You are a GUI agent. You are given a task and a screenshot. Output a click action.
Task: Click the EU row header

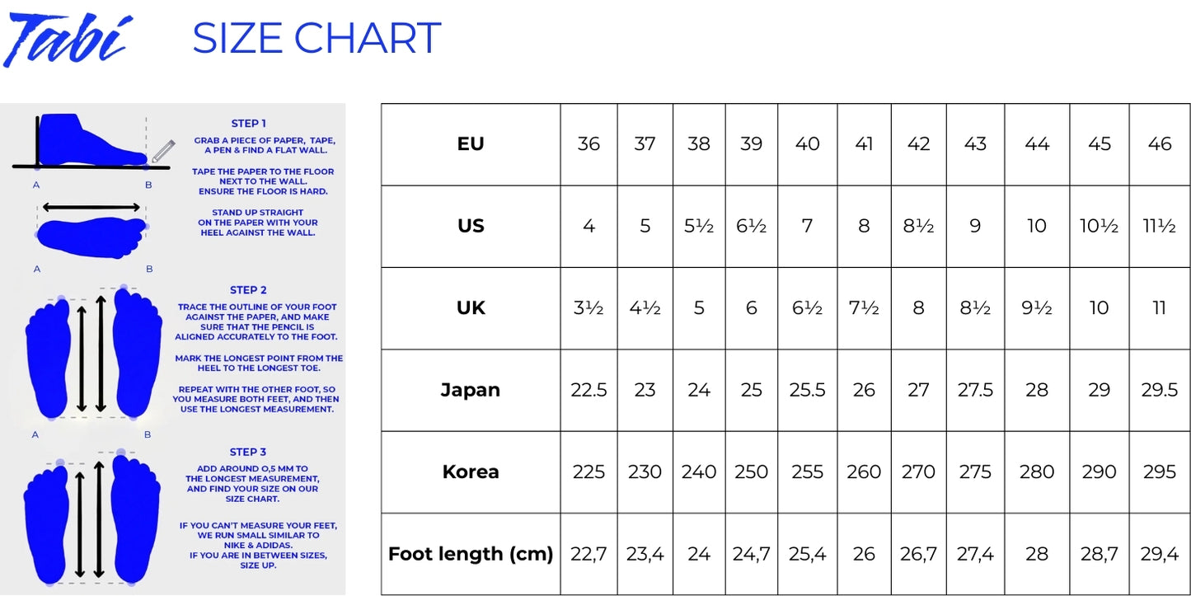[x=471, y=144]
